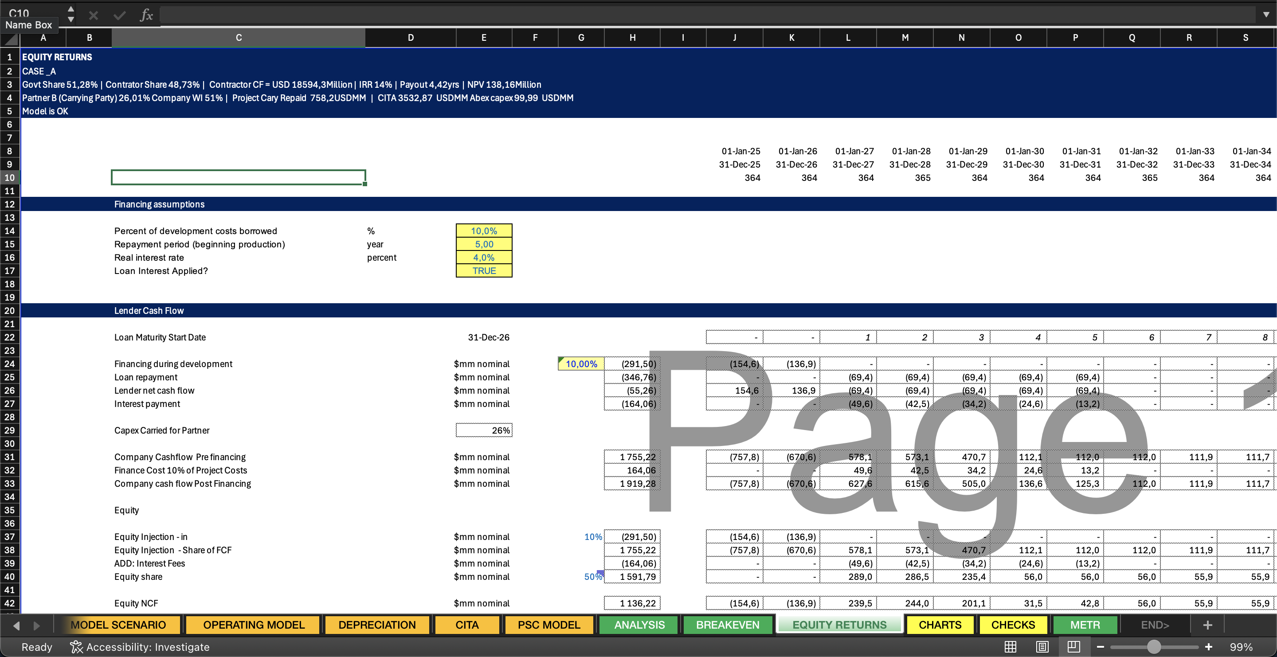Switch to Page Break Preview icon
Screen dimensions: 1277x657
click(x=1074, y=647)
